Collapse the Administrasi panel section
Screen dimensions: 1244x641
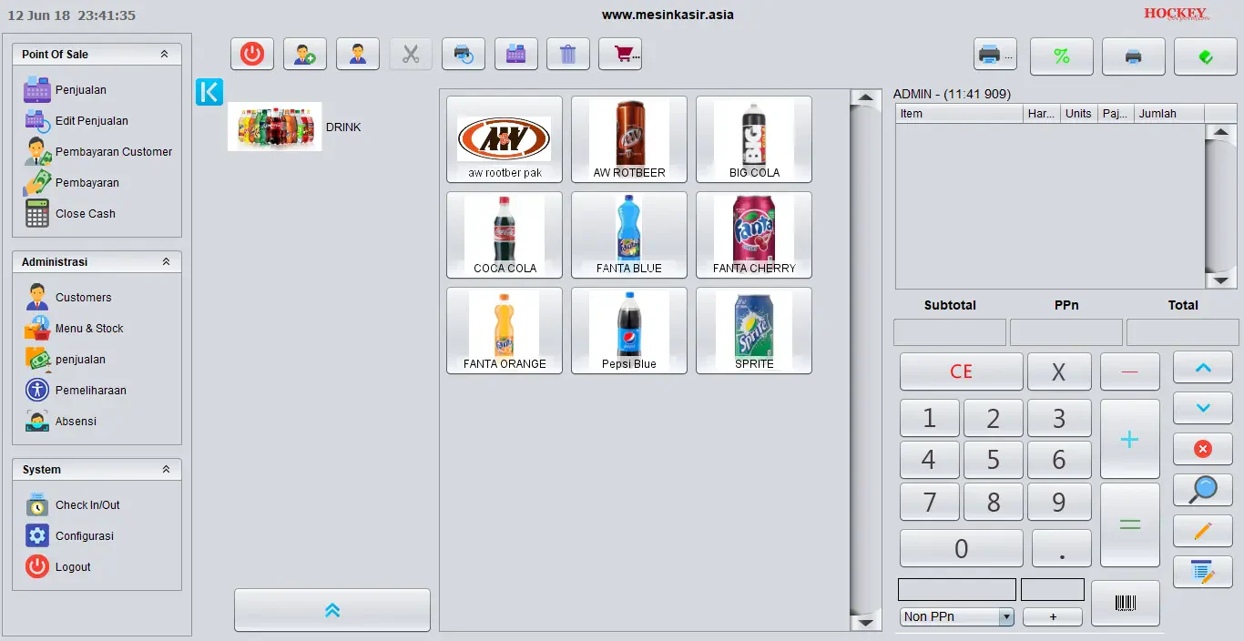[166, 261]
